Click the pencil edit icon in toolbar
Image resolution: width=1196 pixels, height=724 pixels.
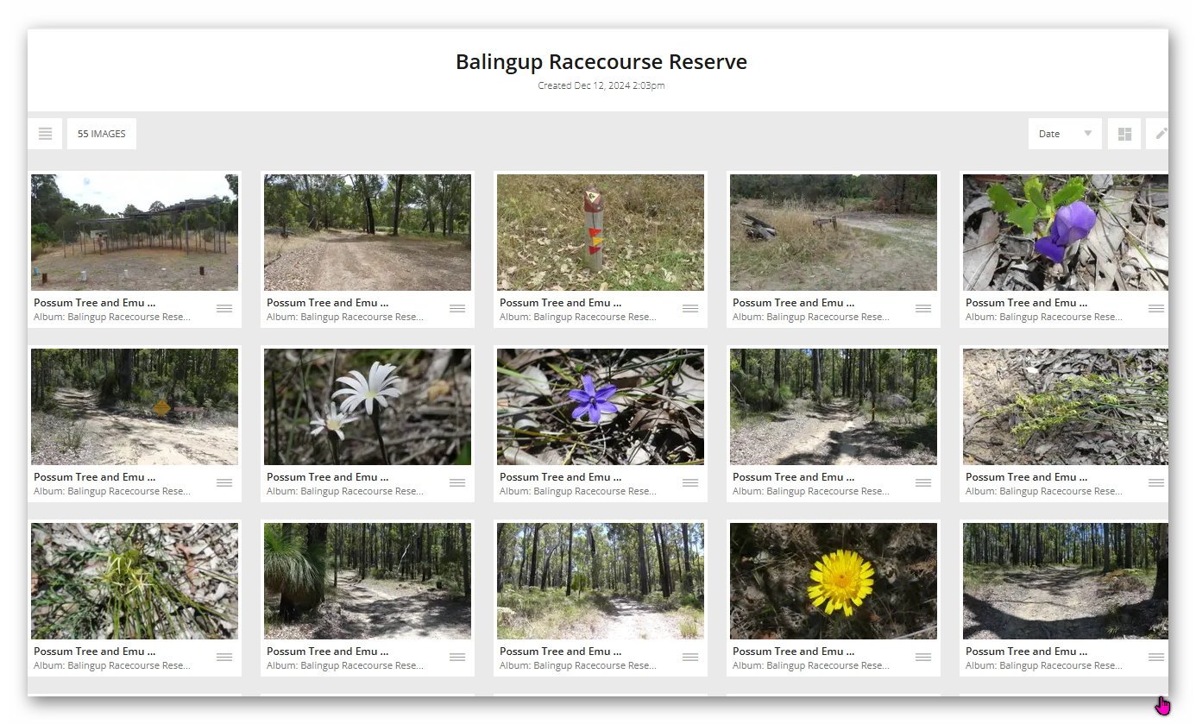[x=1160, y=134]
